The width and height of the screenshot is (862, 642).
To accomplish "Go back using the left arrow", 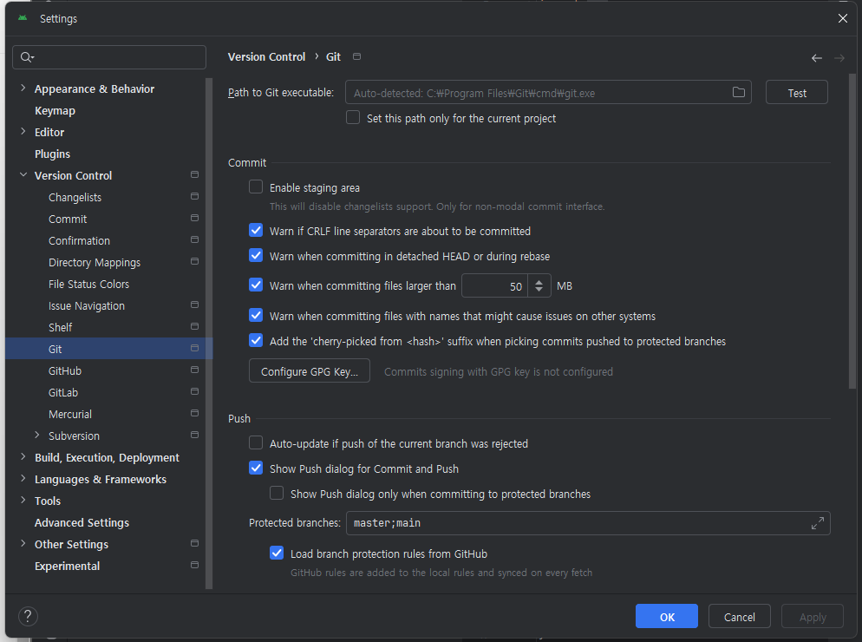I will (x=816, y=58).
